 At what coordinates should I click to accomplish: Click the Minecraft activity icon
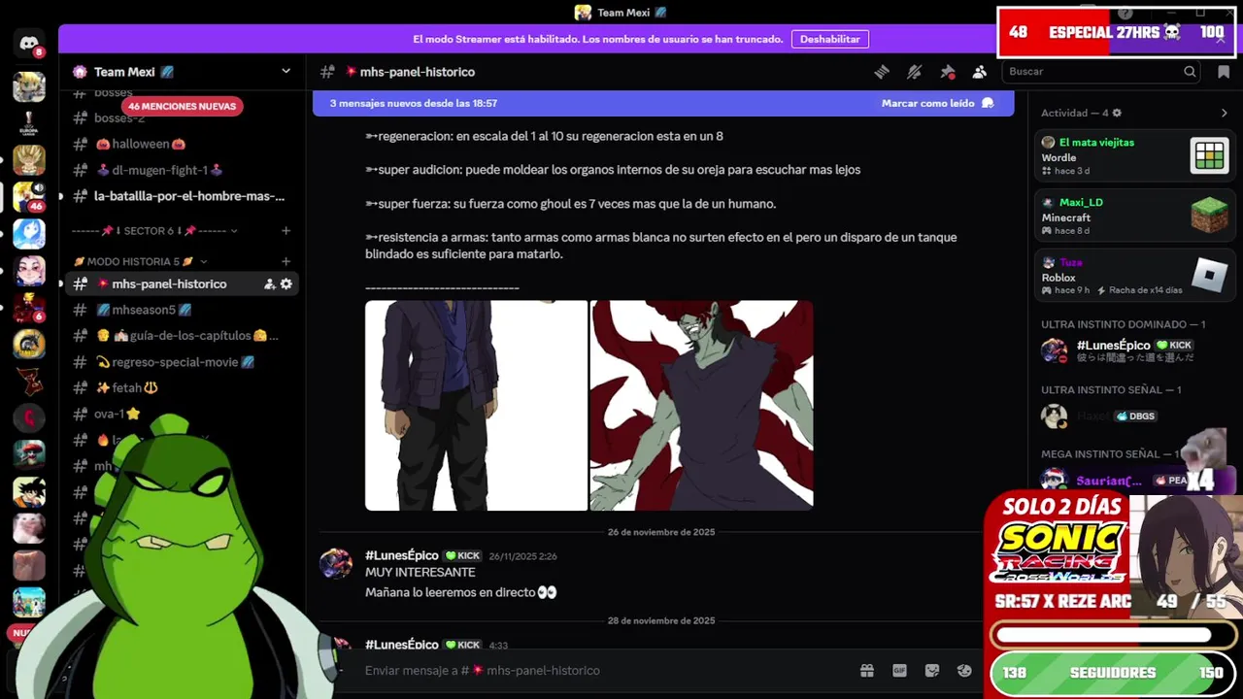[x=1210, y=216]
